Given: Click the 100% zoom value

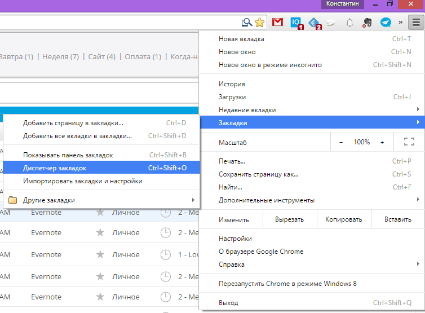Looking at the screenshot, I should (361, 142).
